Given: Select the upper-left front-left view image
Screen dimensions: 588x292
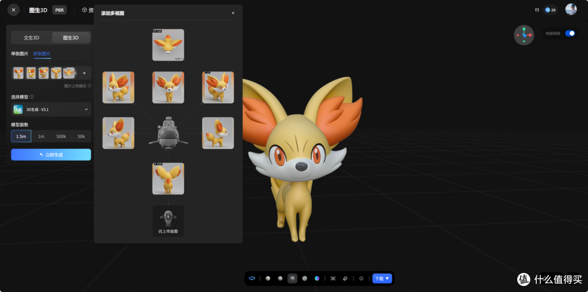Looking at the screenshot, I should pyautogui.click(x=119, y=88).
